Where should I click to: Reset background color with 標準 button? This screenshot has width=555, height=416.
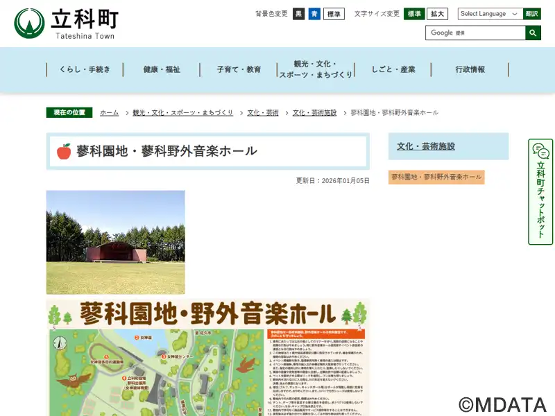[x=334, y=14]
